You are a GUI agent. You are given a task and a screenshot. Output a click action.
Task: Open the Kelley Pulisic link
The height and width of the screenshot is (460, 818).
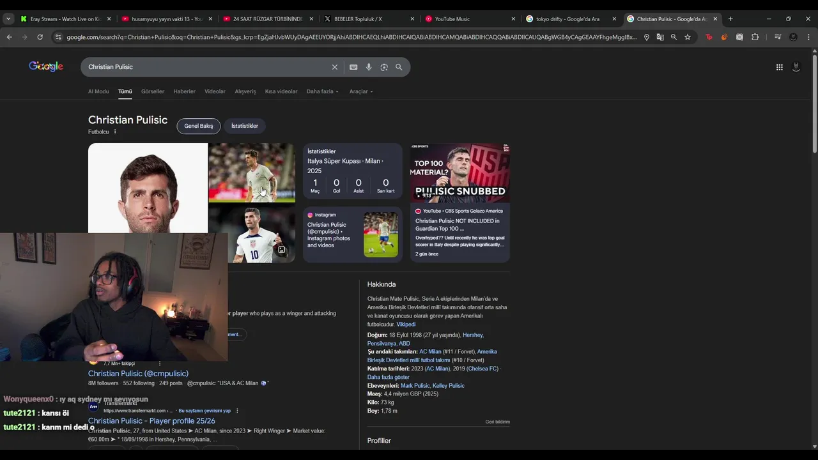click(x=449, y=386)
